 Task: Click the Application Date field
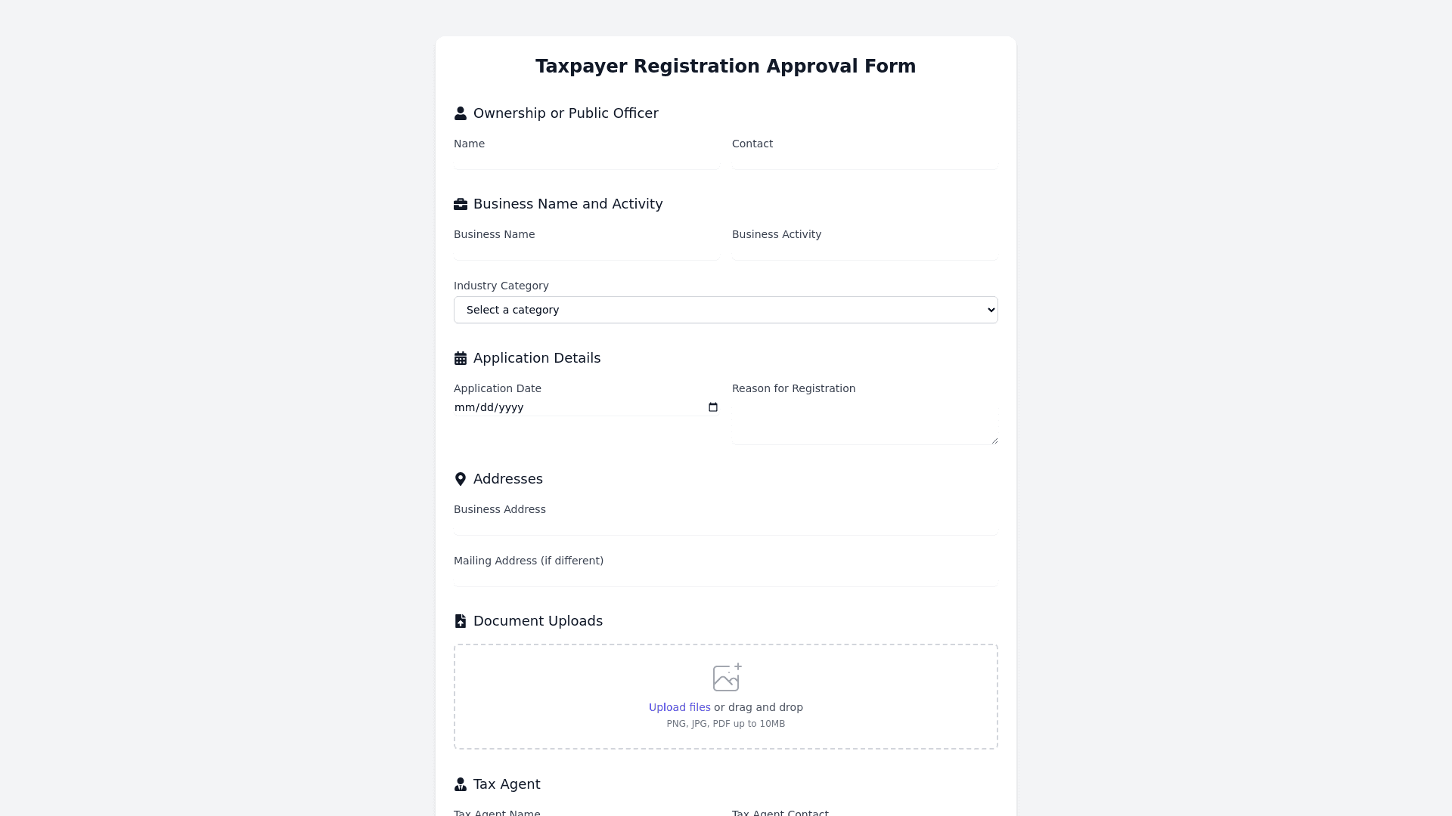575,407
